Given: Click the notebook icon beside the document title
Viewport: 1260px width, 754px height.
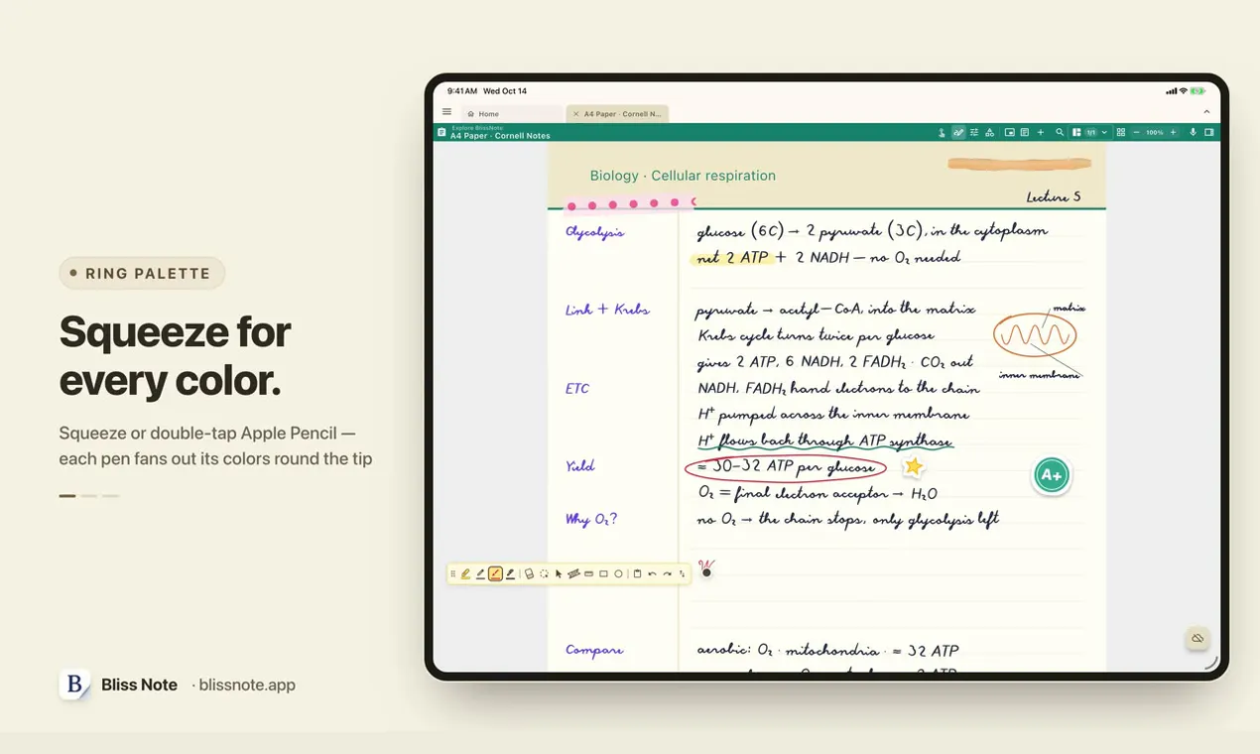Looking at the screenshot, I should click(441, 132).
